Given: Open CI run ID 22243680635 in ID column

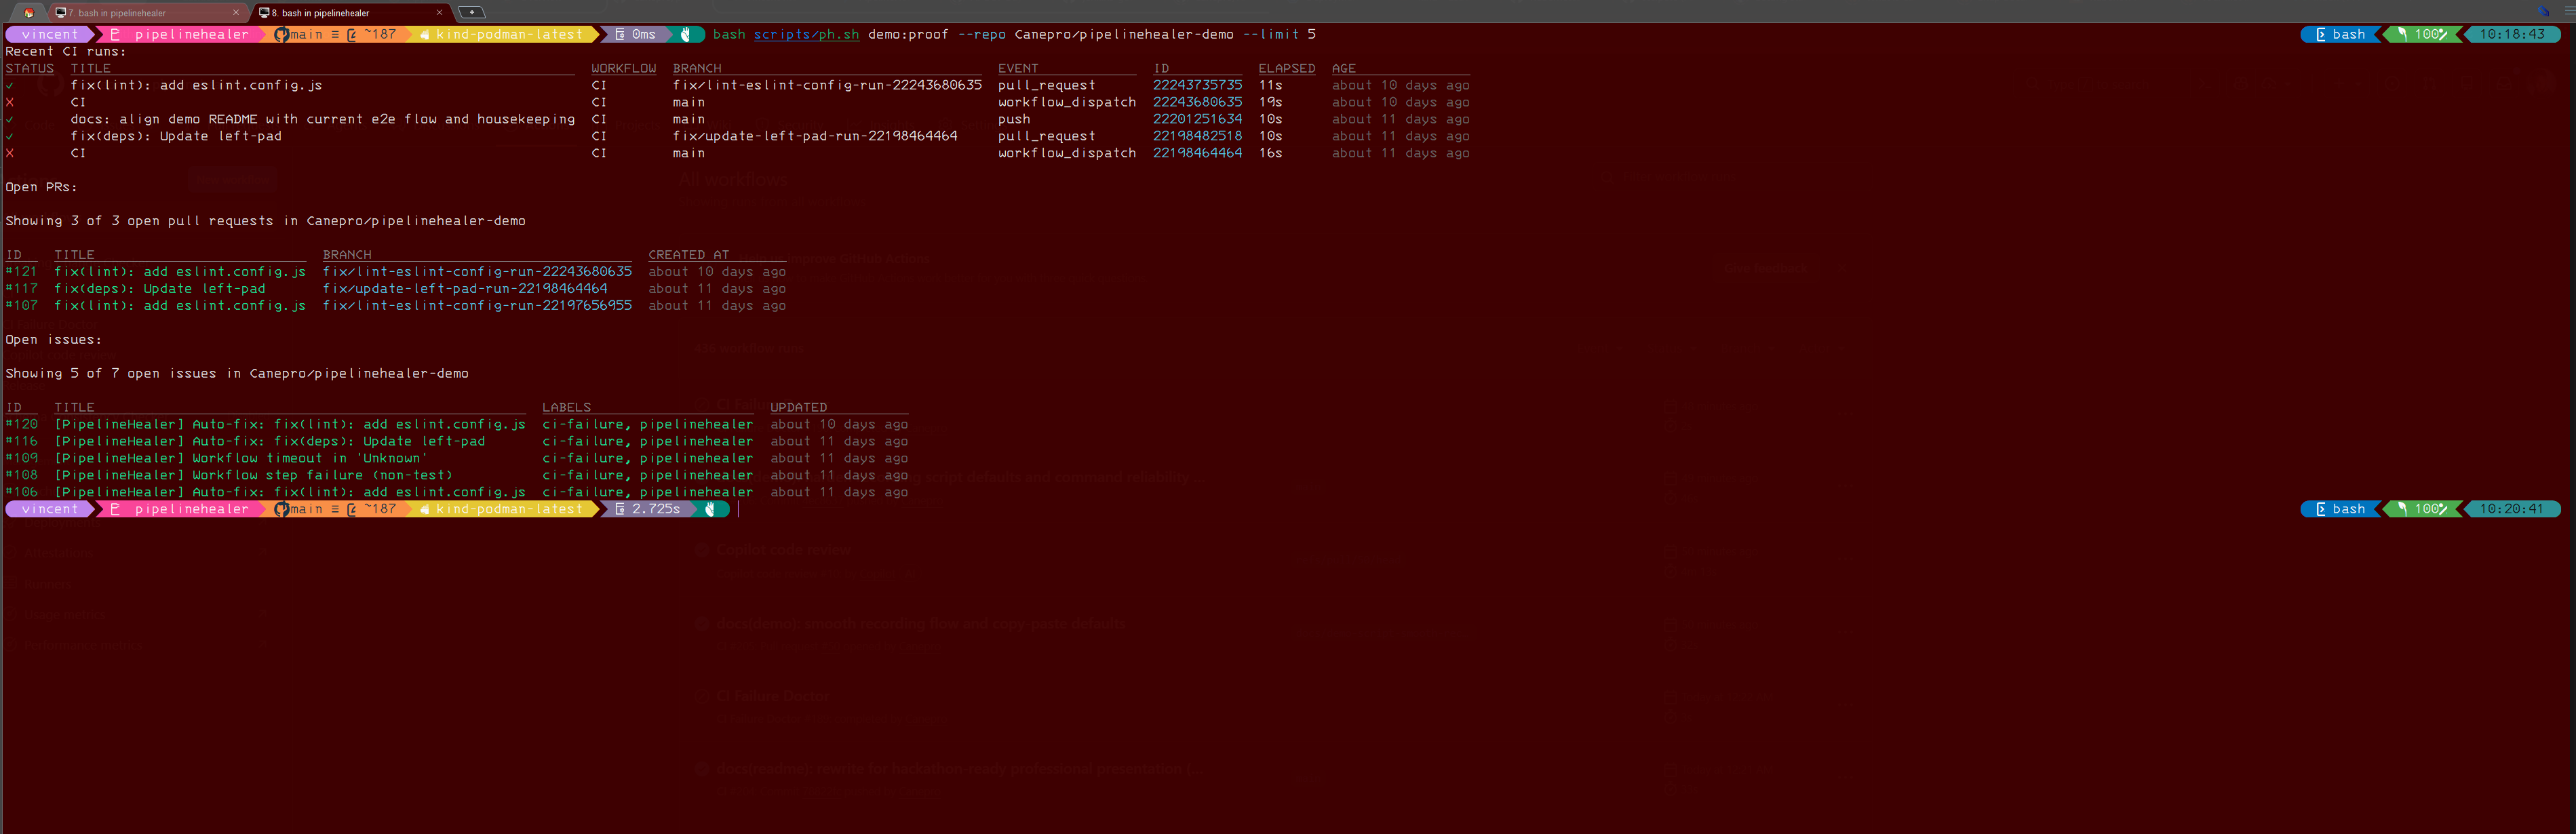Looking at the screenshot, I should [x=1197, y=102].
